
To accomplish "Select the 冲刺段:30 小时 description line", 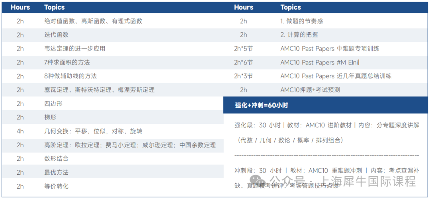I will point(327,170).
